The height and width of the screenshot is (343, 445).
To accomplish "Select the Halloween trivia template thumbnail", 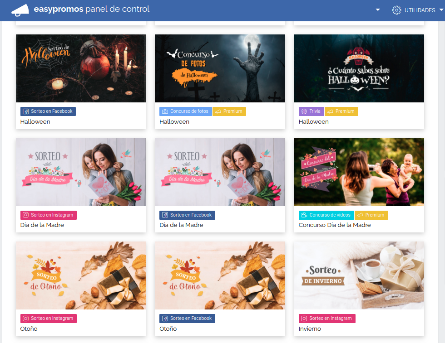I will click(359, 68).
